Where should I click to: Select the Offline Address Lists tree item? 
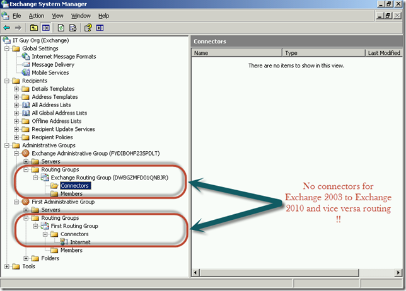(57, 121)
